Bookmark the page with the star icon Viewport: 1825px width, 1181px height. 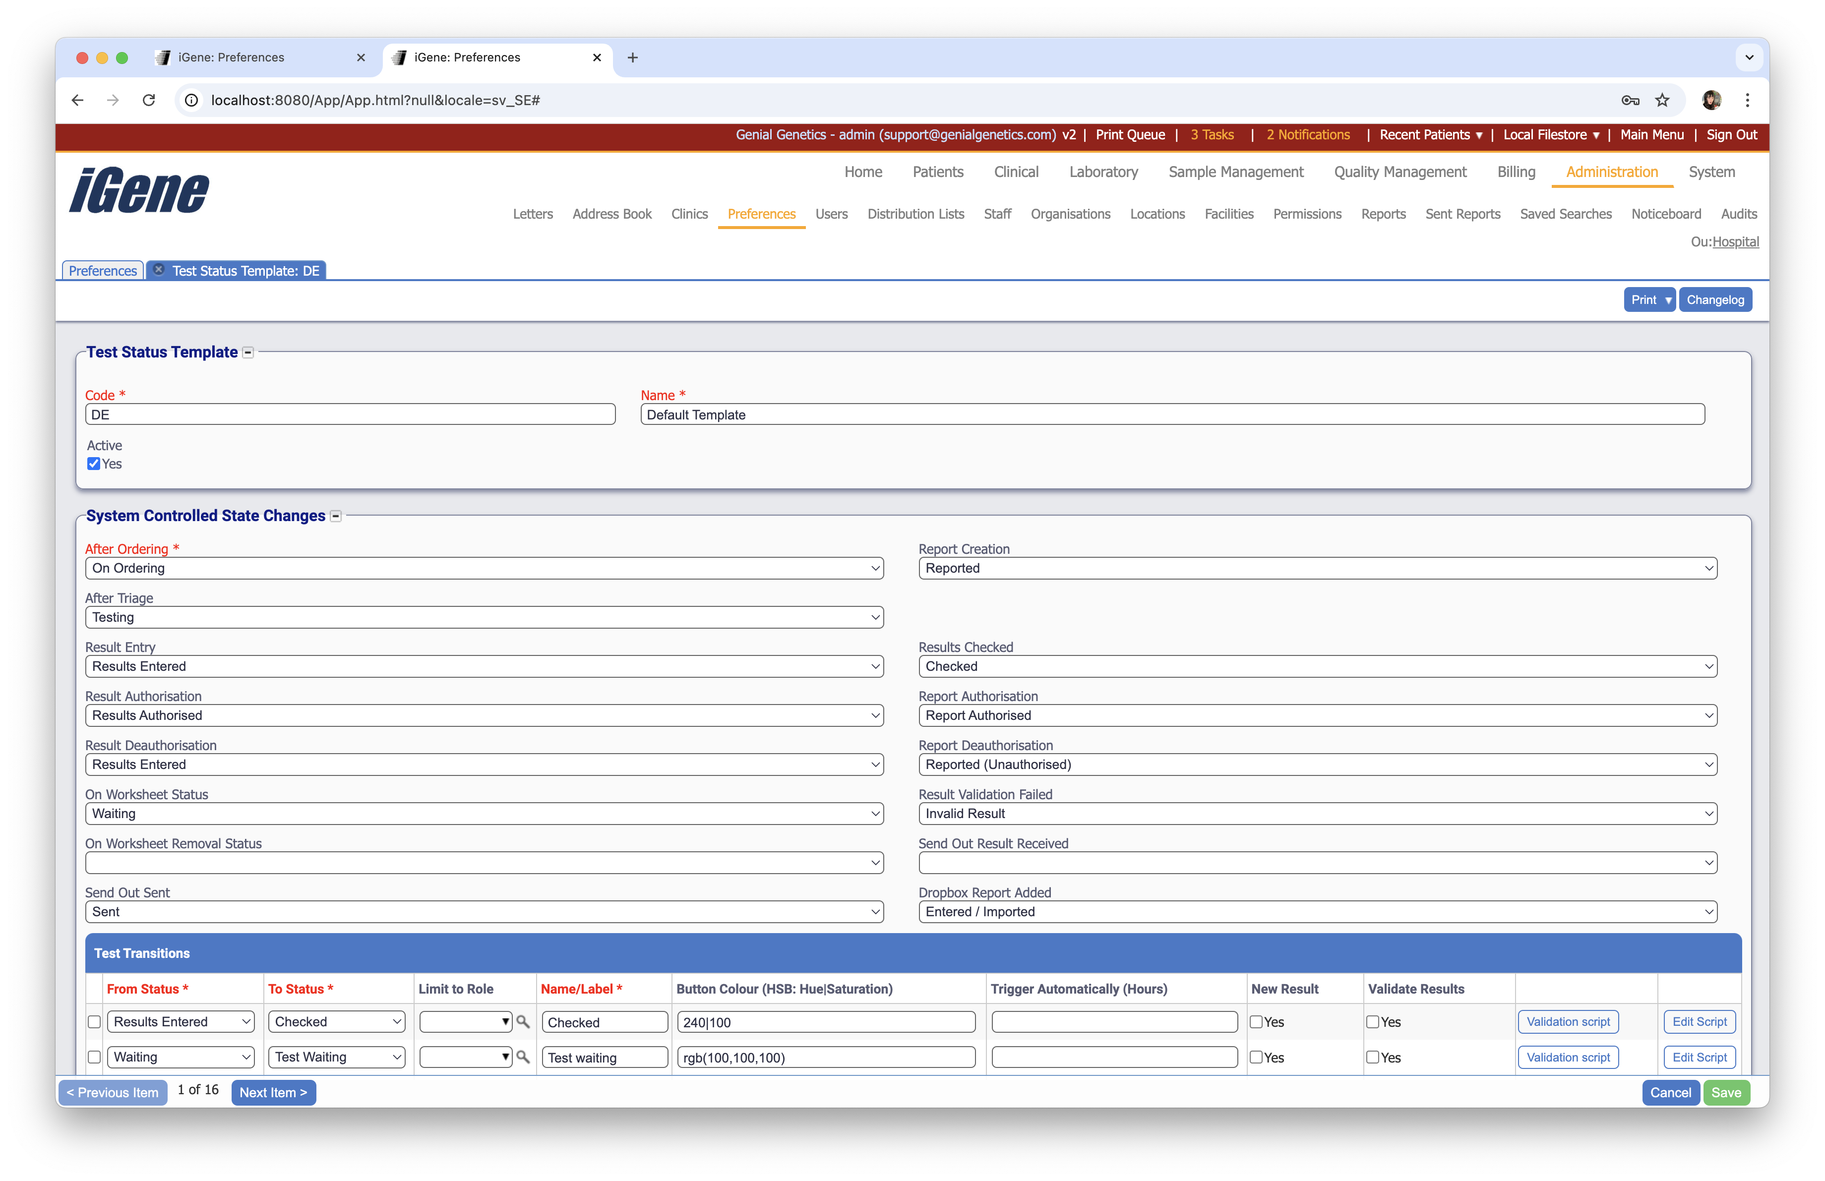pyautogui.click(x=1662, y=100)
